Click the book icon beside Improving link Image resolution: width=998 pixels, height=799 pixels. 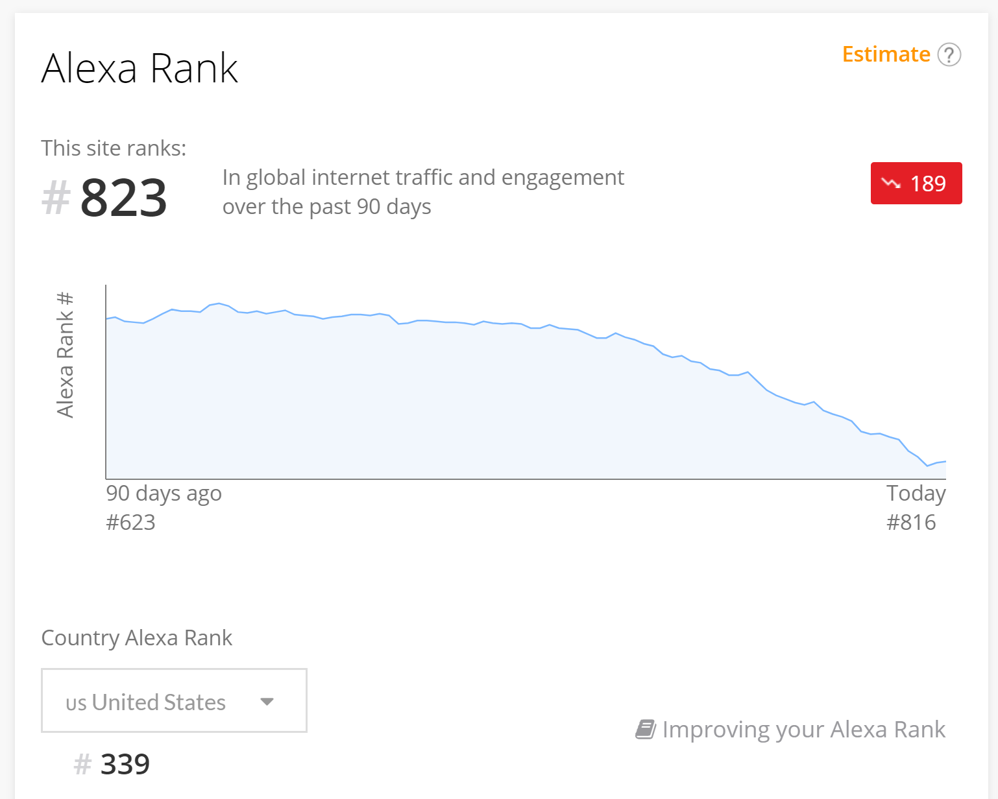[645, 729]
